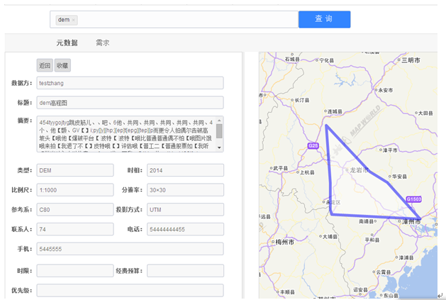Select the 数据方 field containing testzhang

coord(130,83)
